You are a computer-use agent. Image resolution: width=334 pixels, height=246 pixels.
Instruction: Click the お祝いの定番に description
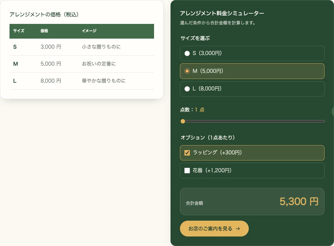click(99, 64)
